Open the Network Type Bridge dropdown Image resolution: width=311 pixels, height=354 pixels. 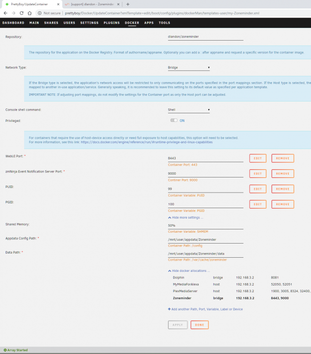pos(189,67)
